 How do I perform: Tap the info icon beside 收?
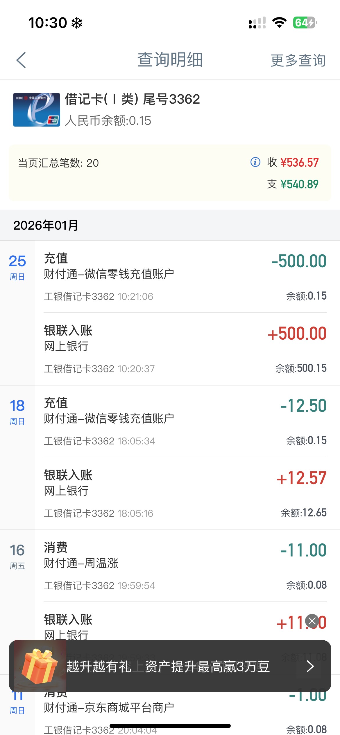click(255, 162)
